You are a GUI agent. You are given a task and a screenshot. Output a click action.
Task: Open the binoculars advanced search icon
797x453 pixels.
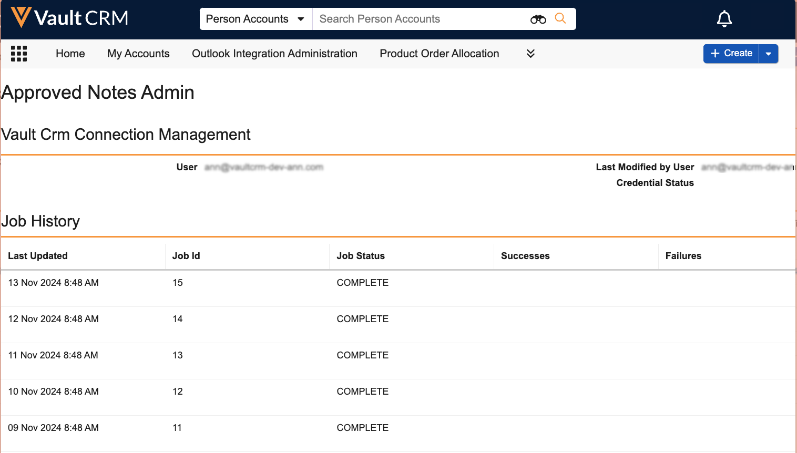tap(538, 19)
